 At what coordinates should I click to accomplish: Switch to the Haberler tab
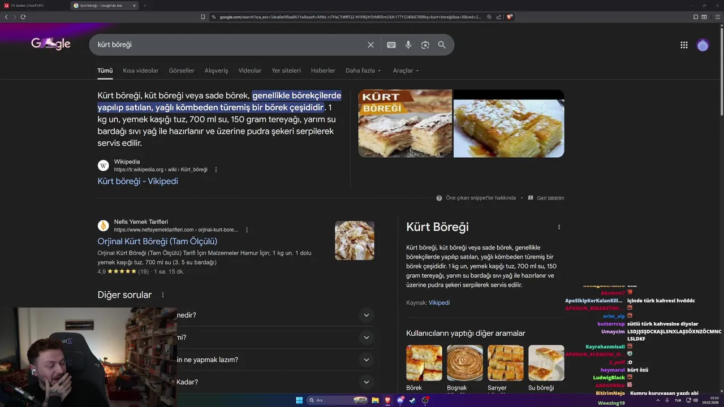point(323,71)
